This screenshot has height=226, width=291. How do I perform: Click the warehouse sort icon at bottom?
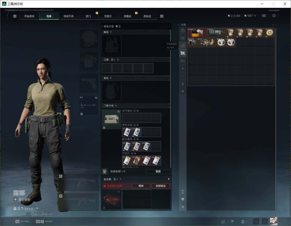tap(183, 207)
